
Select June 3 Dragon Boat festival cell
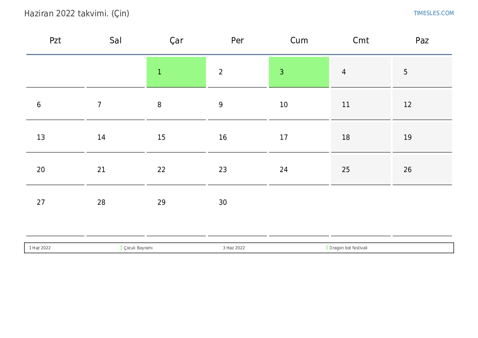click(299, 72)
